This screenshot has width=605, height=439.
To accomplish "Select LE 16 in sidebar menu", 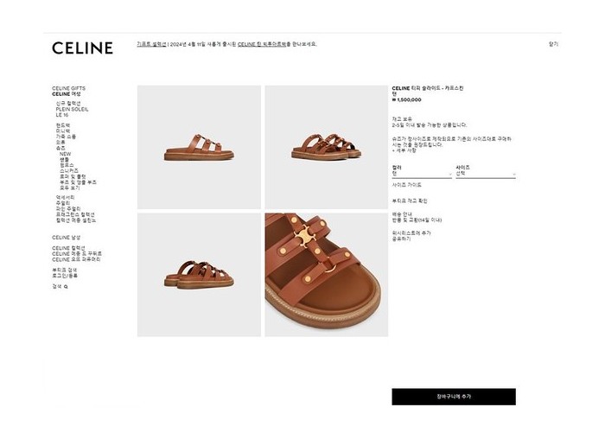I will tap(62, 115).
